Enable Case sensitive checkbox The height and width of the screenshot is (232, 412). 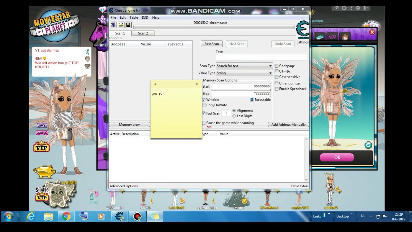coord(276,77)
